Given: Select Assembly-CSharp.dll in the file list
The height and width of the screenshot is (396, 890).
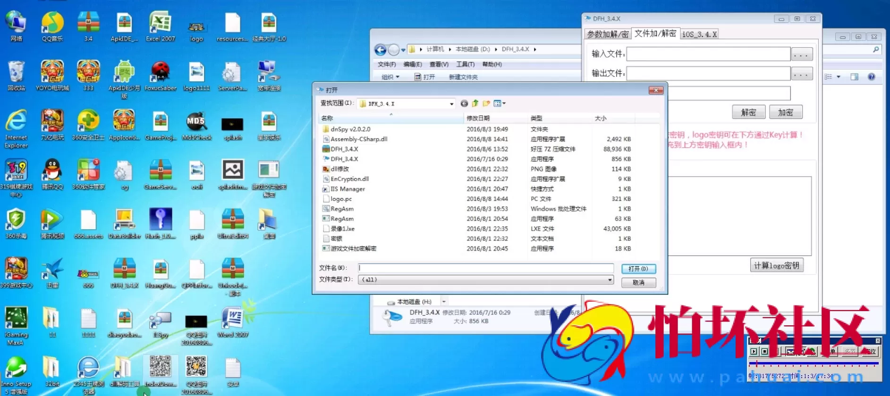Looking at the screenshot, I should (359, 139).
